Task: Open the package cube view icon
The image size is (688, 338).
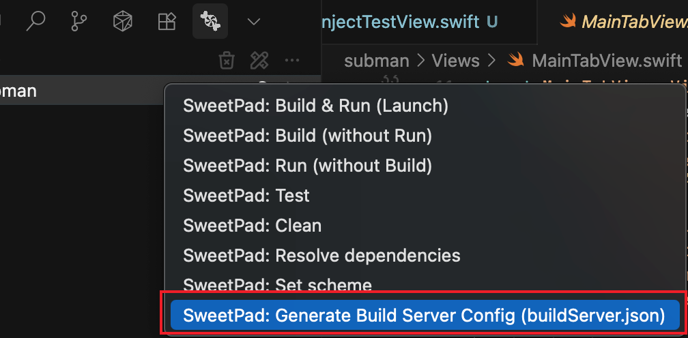Action: [122, 21]
